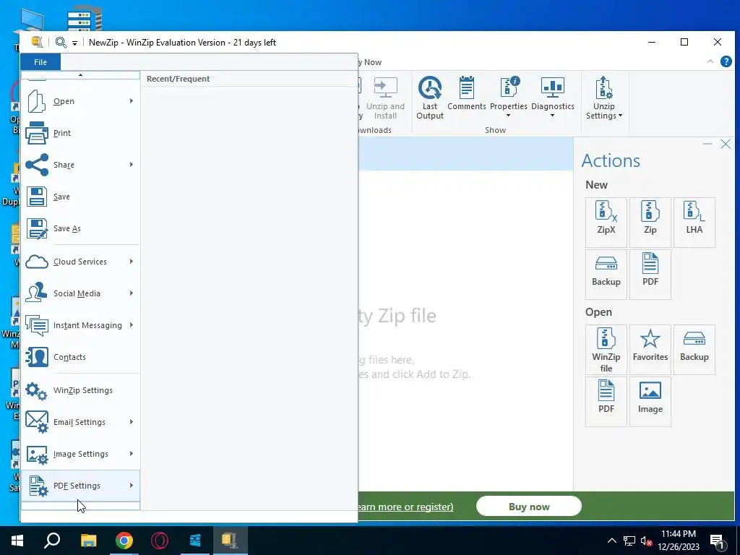Expand the Instant Messaging submenu arrow

point(132,325)
